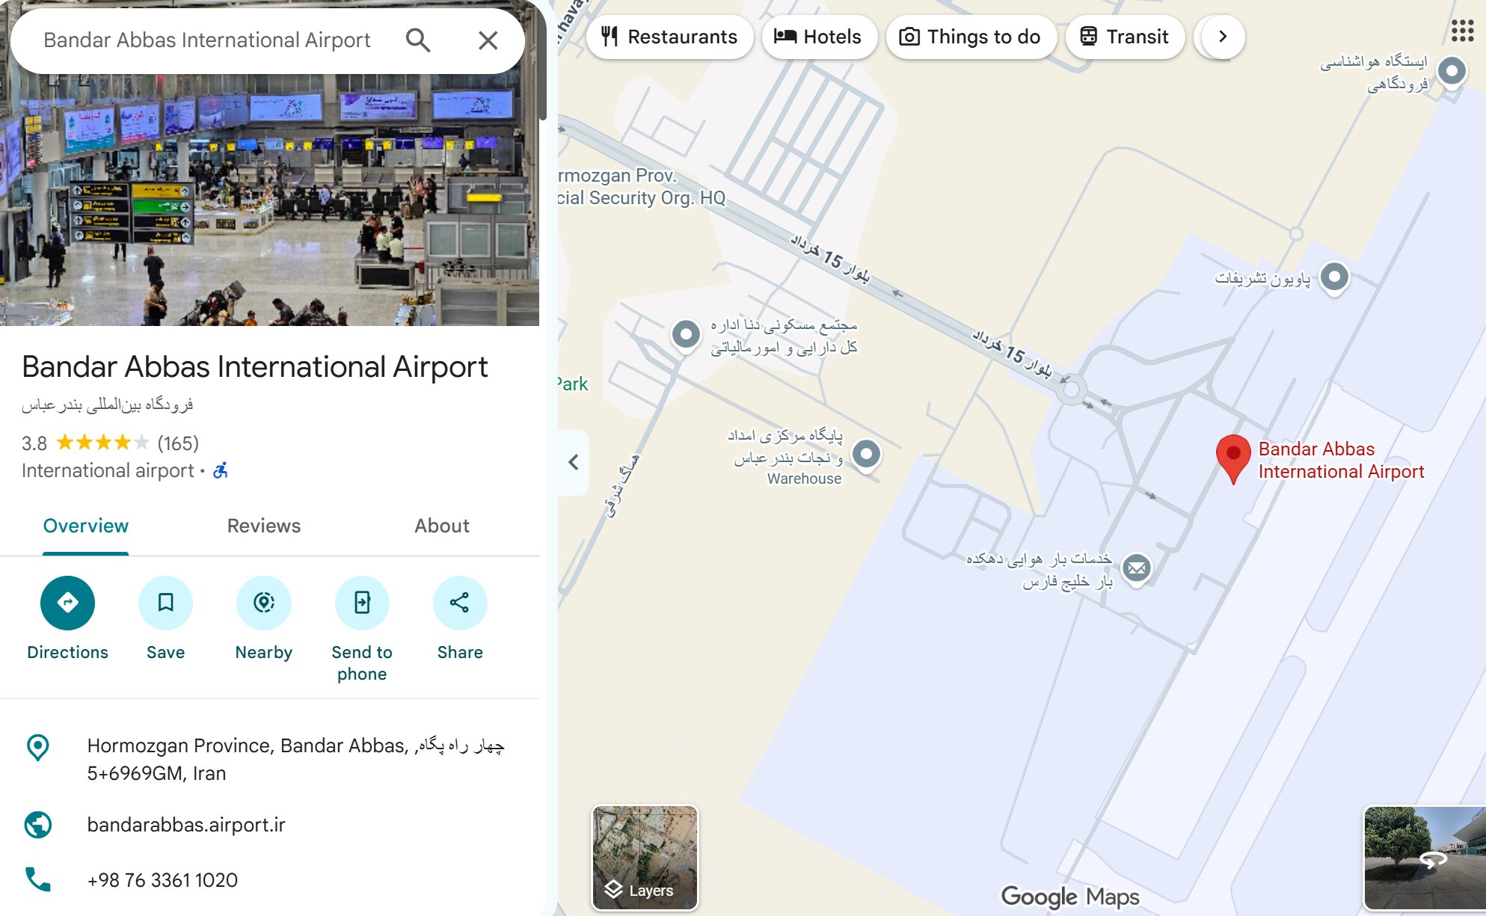Viewport: 1486px width, 916px height.
Task: Click into the search input field
Action: (x=207, y=40)
